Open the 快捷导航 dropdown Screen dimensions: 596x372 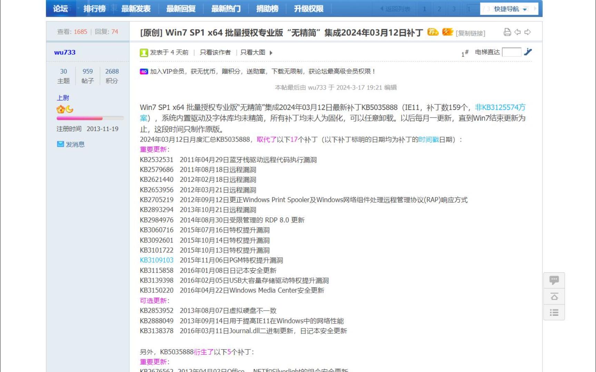coord(509,9)
